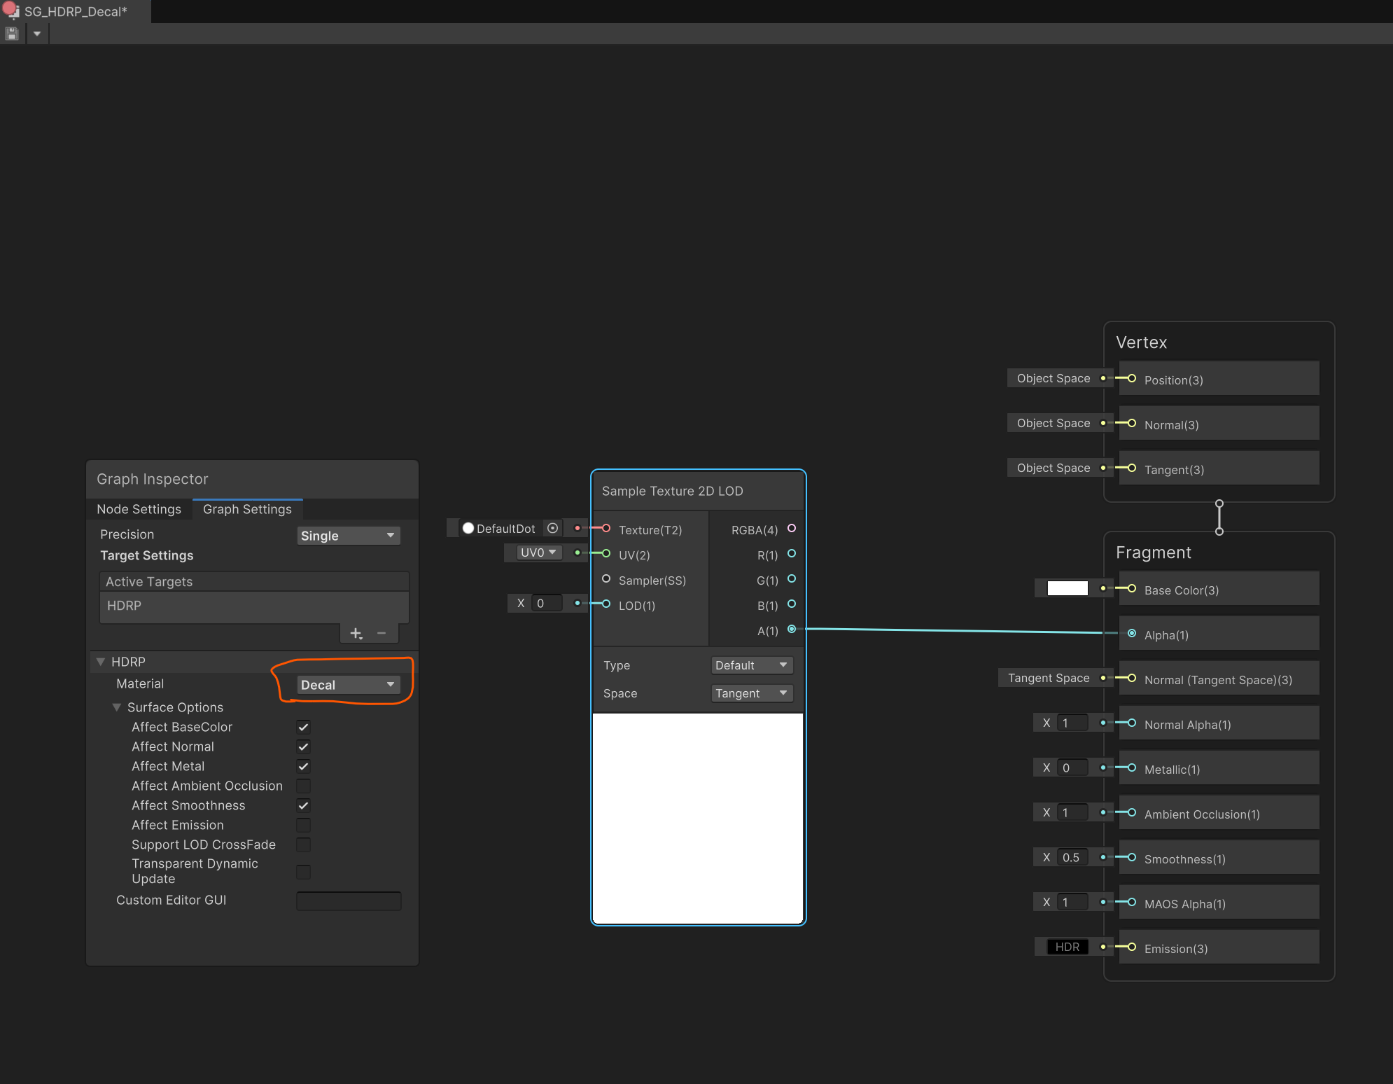The height and width of the screenshot is (1084, 1393).
Task: Click the white Base Color swatch
Action: (x=1067, y=589)
